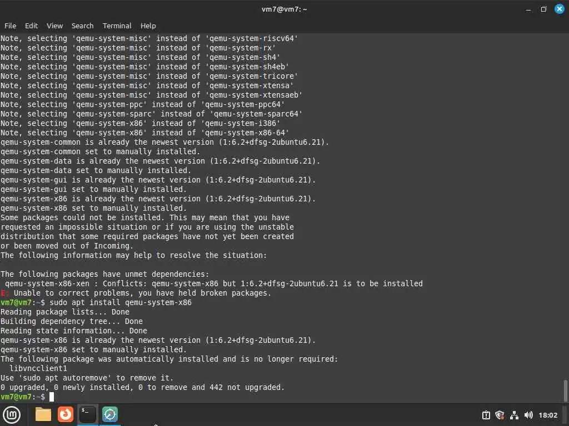Image resolution: width=569 pixels, height=426 pixels.
Task: Open the File menu
Action: (10, 26)
